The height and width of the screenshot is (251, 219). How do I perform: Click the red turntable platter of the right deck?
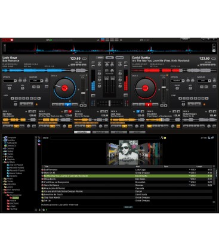(x=145, y=88)
